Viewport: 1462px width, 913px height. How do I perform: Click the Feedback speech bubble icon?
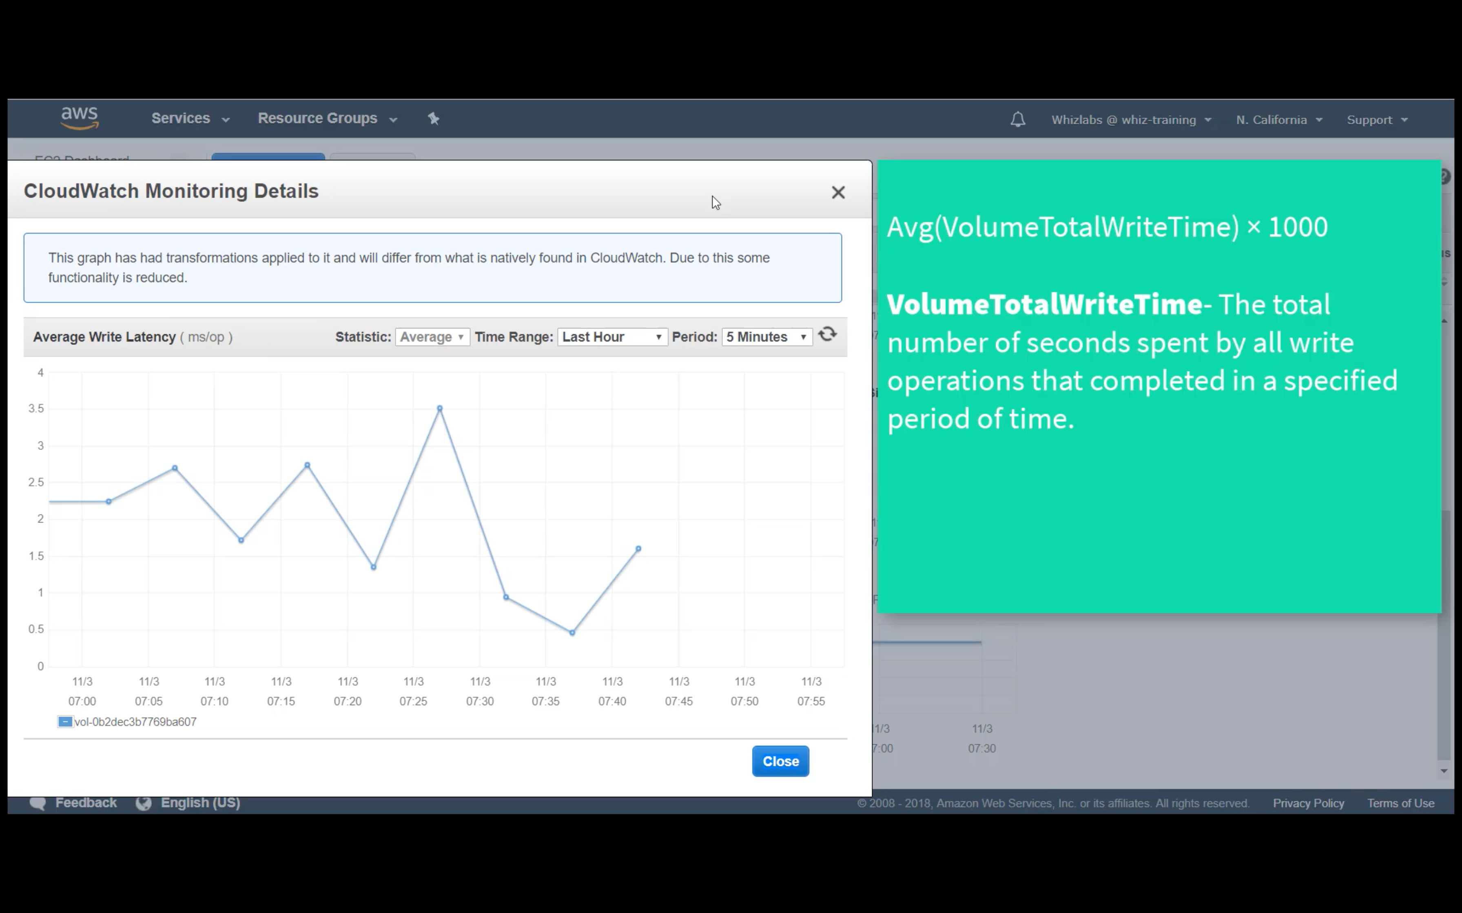pyautogui.click(x=38, y=803)
